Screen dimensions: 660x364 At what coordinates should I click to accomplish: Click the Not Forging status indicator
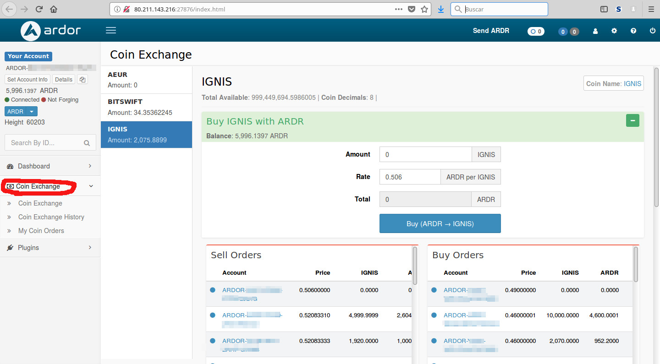60,100
